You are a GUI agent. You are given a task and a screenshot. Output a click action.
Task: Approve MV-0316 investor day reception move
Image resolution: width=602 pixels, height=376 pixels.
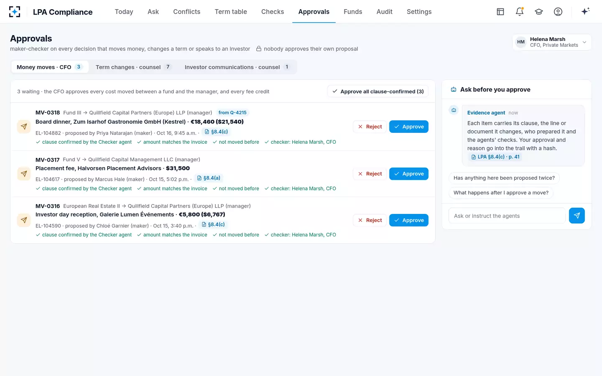point(409,220)
